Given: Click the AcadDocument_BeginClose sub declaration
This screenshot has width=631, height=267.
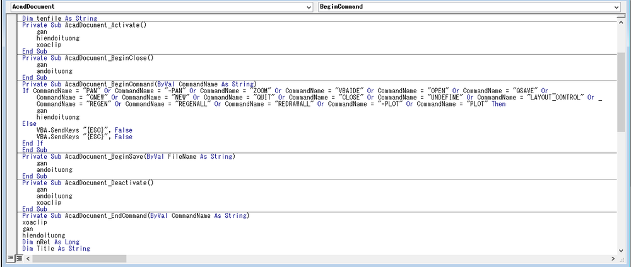Looking at the screenshot, I should [88, 58].
